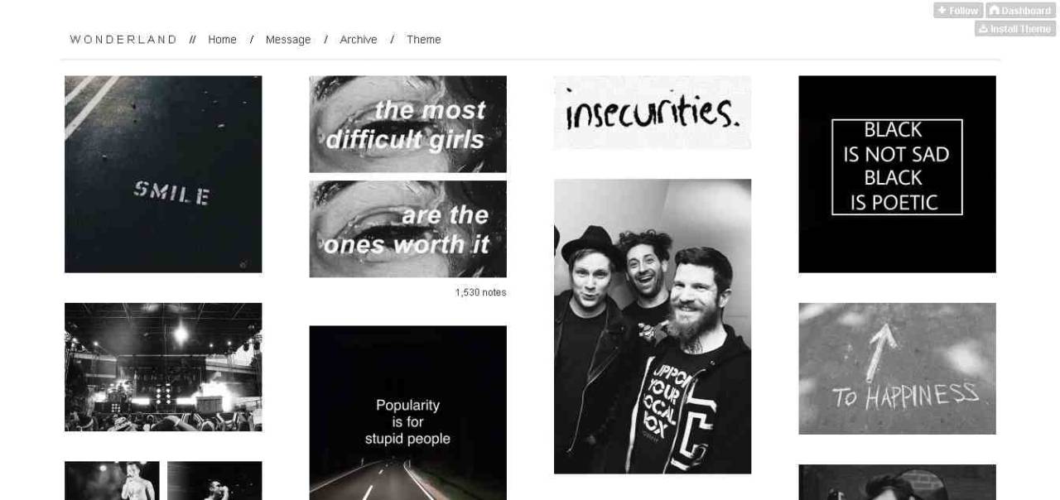This screenshot has width=1060, height=500.
Task: Click the Follow button
Action: (958, 10)
